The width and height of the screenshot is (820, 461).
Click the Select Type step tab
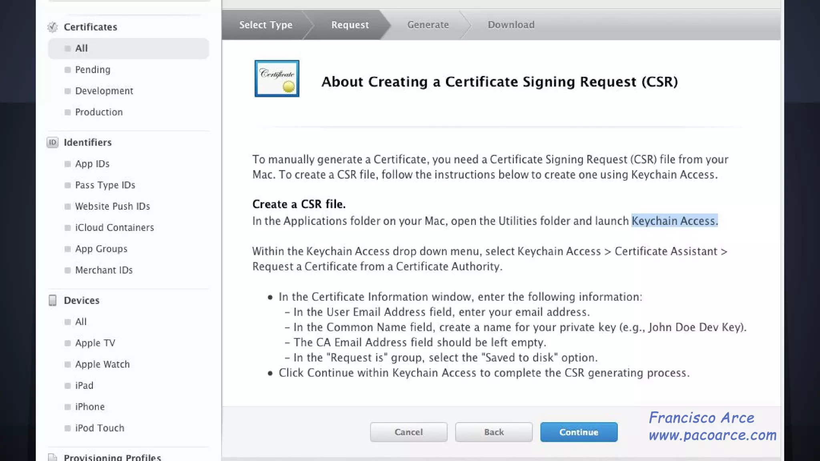point(265,25)
